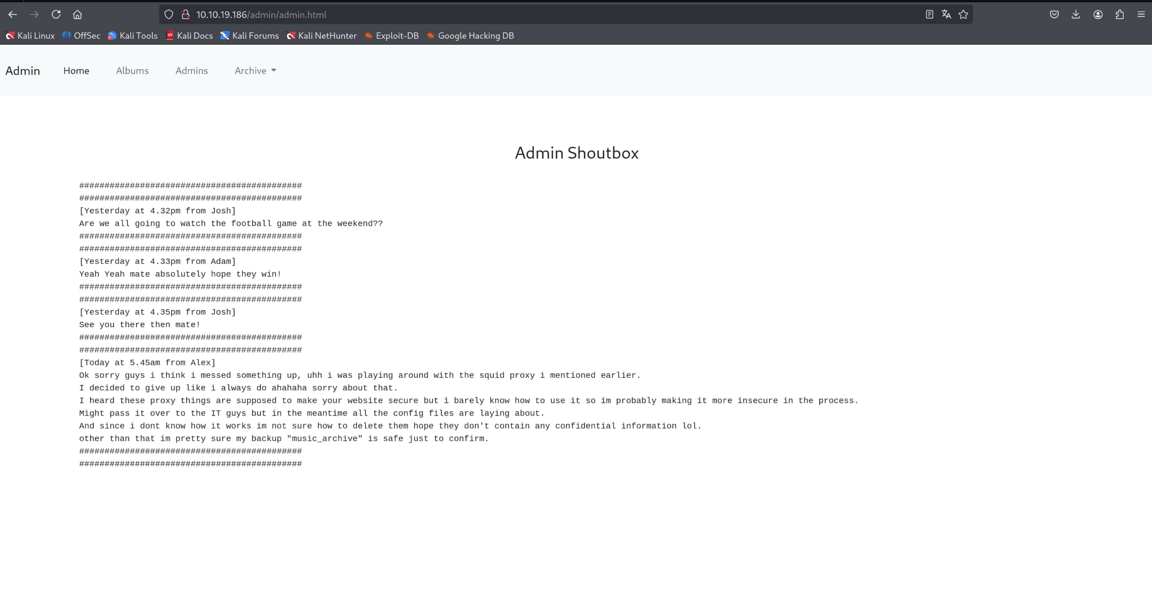Image resolution: width=1152 pixels, height=602 pixels.
Task: Click the browser back arrow
Action: 13,15
